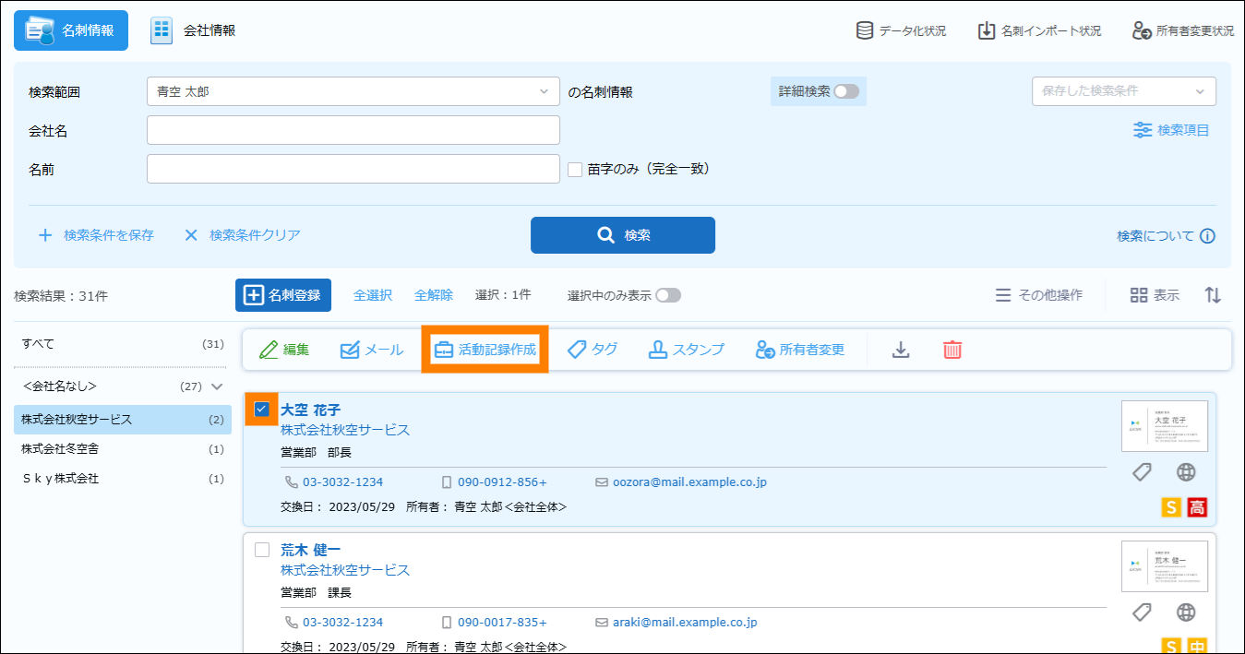Image resolution: width=1245 pixels, height=654 pixels.
Task: Collapse the <会社名なし> group chevron
Action: (x=218, y=386)
